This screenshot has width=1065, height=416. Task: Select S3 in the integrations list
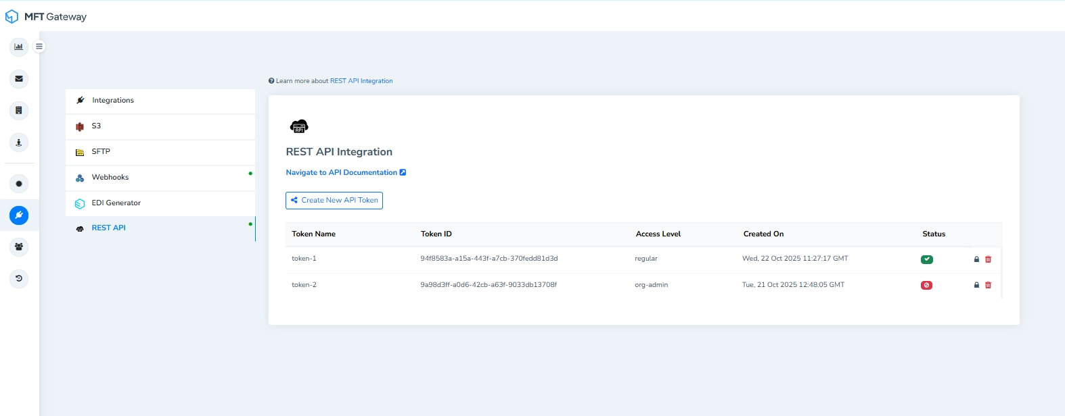(x=160, y=126)
